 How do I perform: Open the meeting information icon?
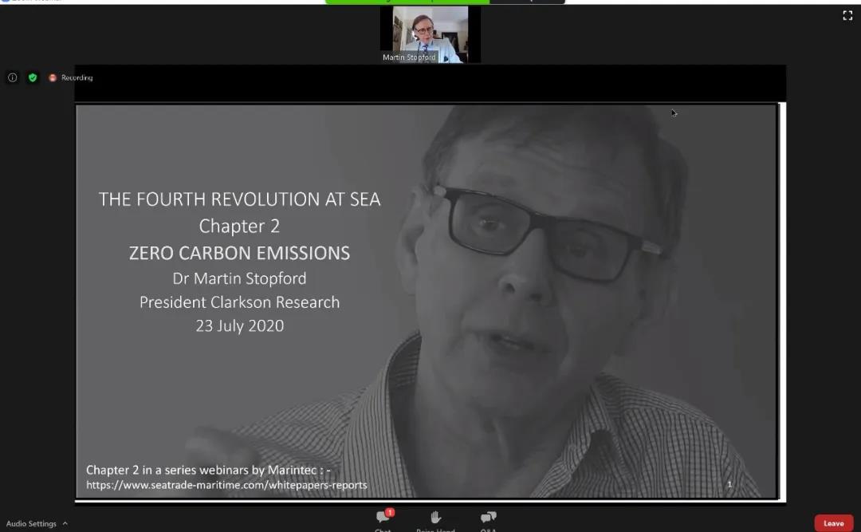click(x=13, y=77)
